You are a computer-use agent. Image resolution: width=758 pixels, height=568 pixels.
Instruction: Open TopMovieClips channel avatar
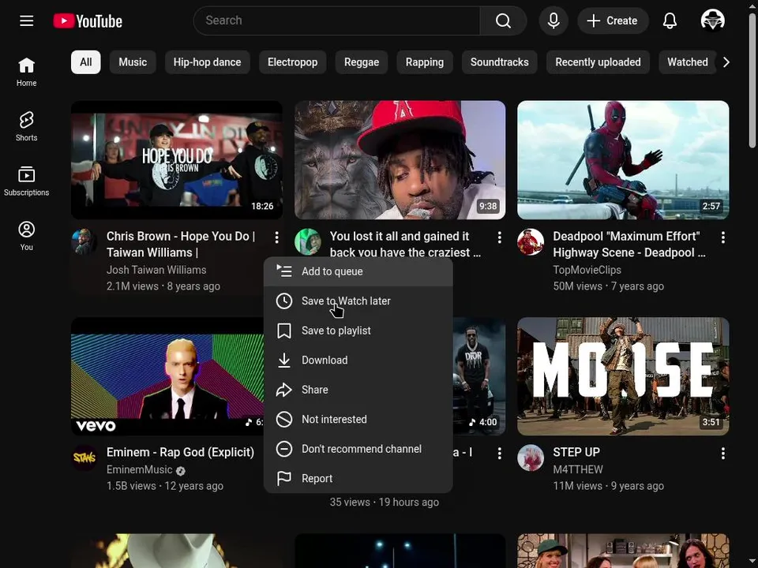click(531, 241)
